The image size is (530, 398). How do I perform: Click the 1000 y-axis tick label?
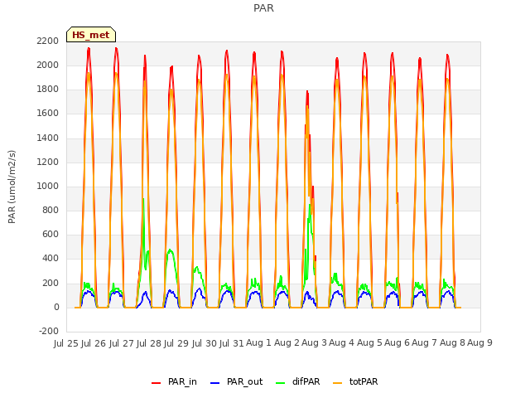tap(48, 186)
